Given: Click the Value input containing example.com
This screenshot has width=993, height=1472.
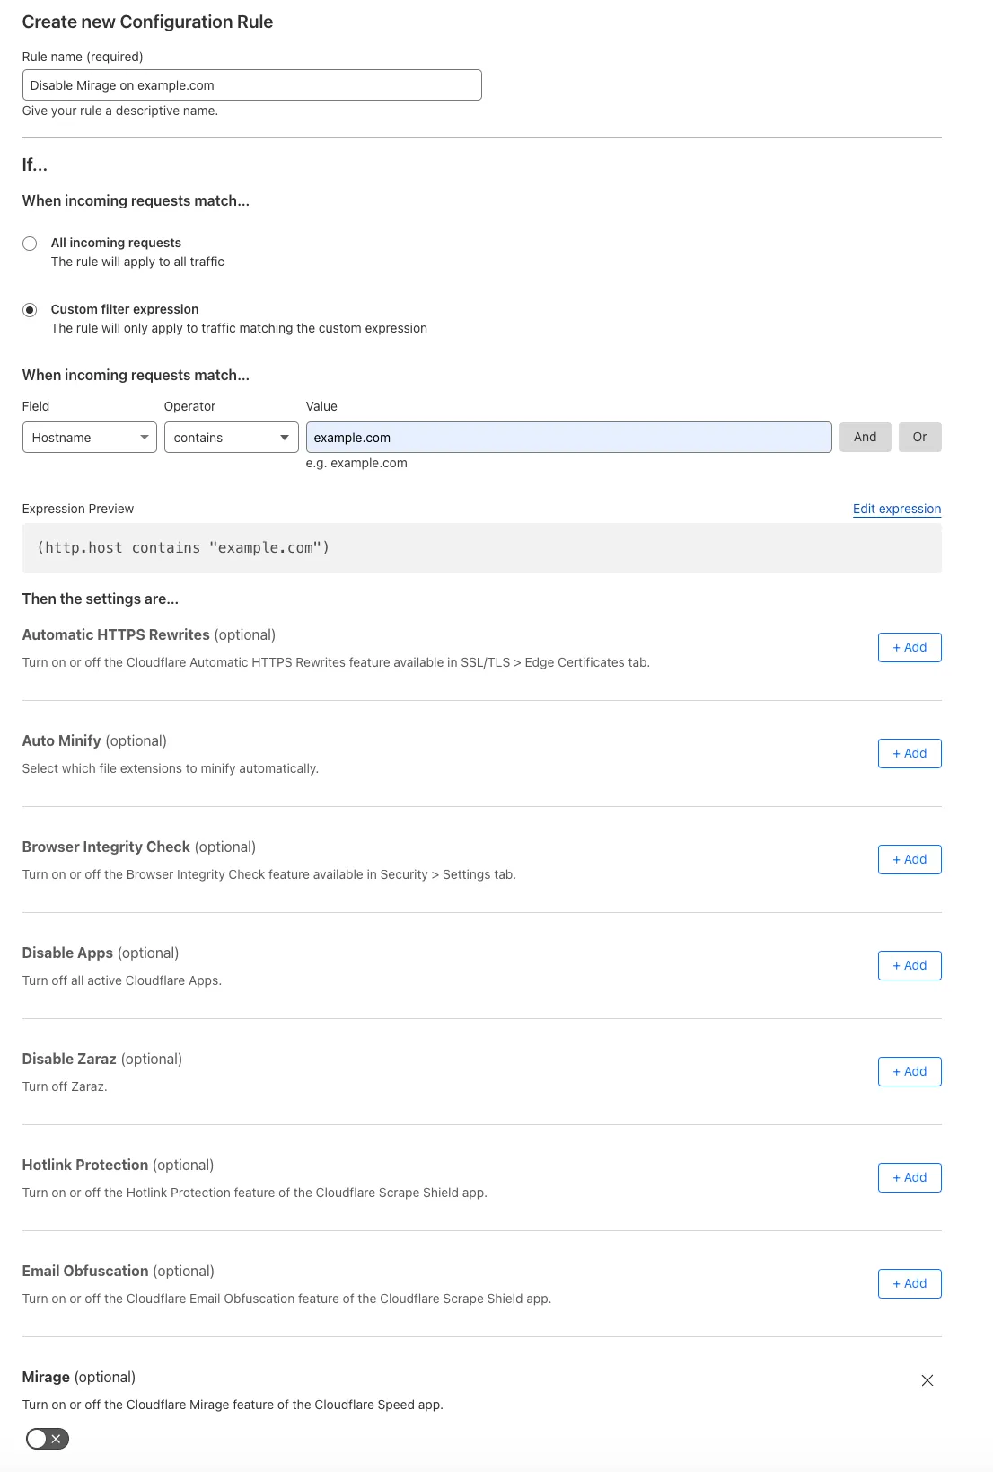Looking at the screenshot, I should (x=567, y=438).
